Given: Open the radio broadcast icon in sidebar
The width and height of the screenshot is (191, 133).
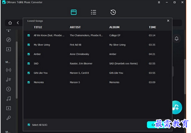Looking at the screenshot, I should [9, 70].
